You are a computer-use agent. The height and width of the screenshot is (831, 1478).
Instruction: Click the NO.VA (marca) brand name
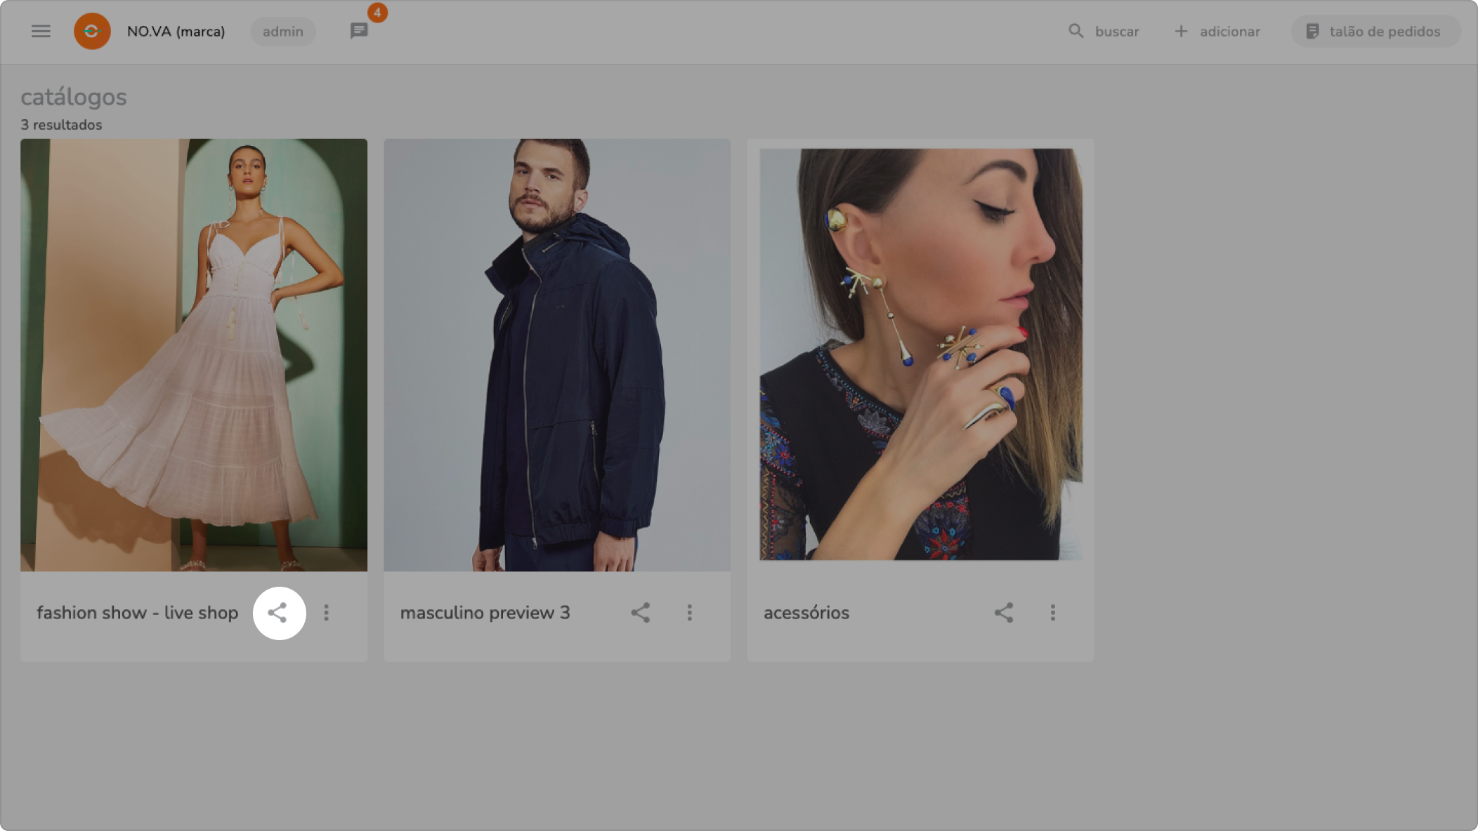pos(176,32)
